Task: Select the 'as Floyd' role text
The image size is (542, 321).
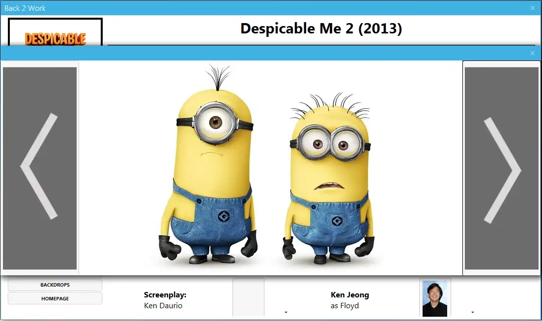Action: [344, 306]
